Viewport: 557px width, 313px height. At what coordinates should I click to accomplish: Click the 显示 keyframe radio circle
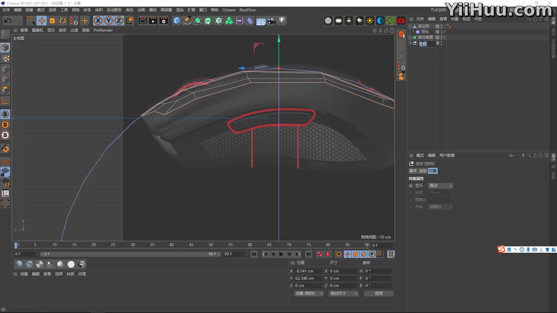411,185
